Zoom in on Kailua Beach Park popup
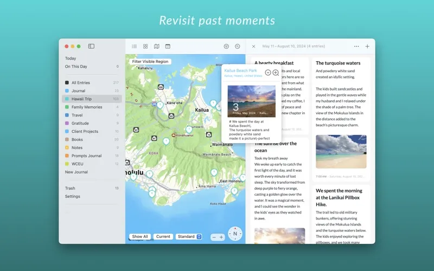434x271 pixels. click(276, 73)
